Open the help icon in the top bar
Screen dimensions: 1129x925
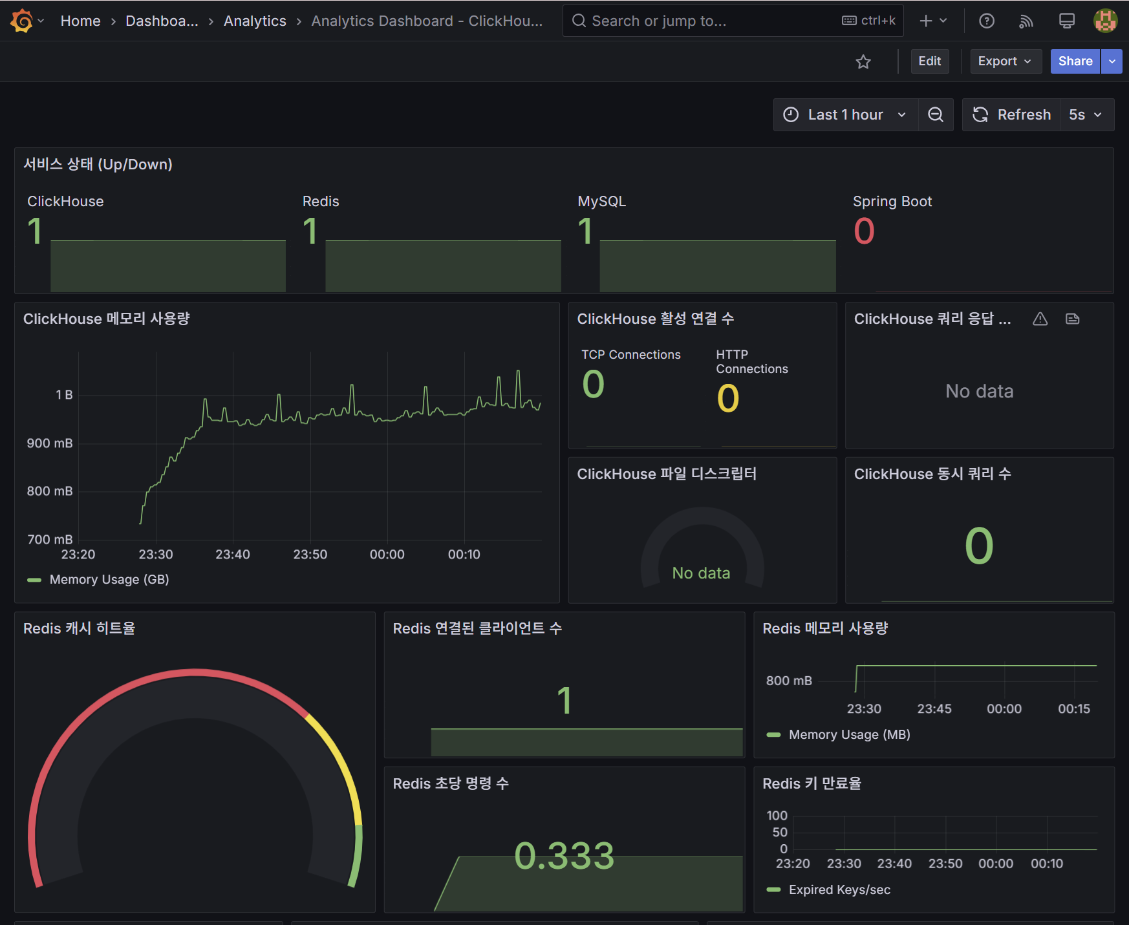[x=986, y=20]
